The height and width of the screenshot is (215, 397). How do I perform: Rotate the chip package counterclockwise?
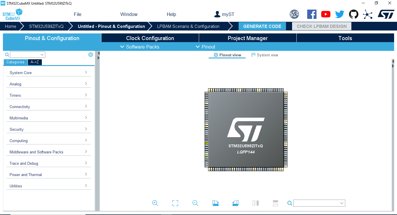point(235,203)
